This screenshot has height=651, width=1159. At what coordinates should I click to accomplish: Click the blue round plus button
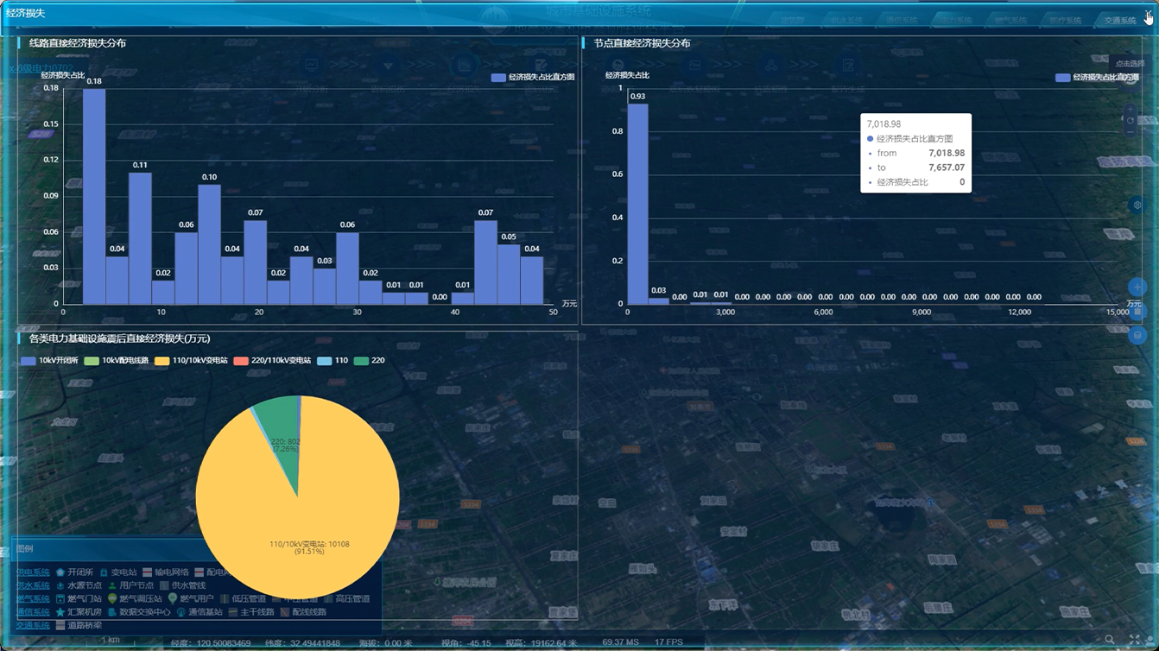(1137, 287)
